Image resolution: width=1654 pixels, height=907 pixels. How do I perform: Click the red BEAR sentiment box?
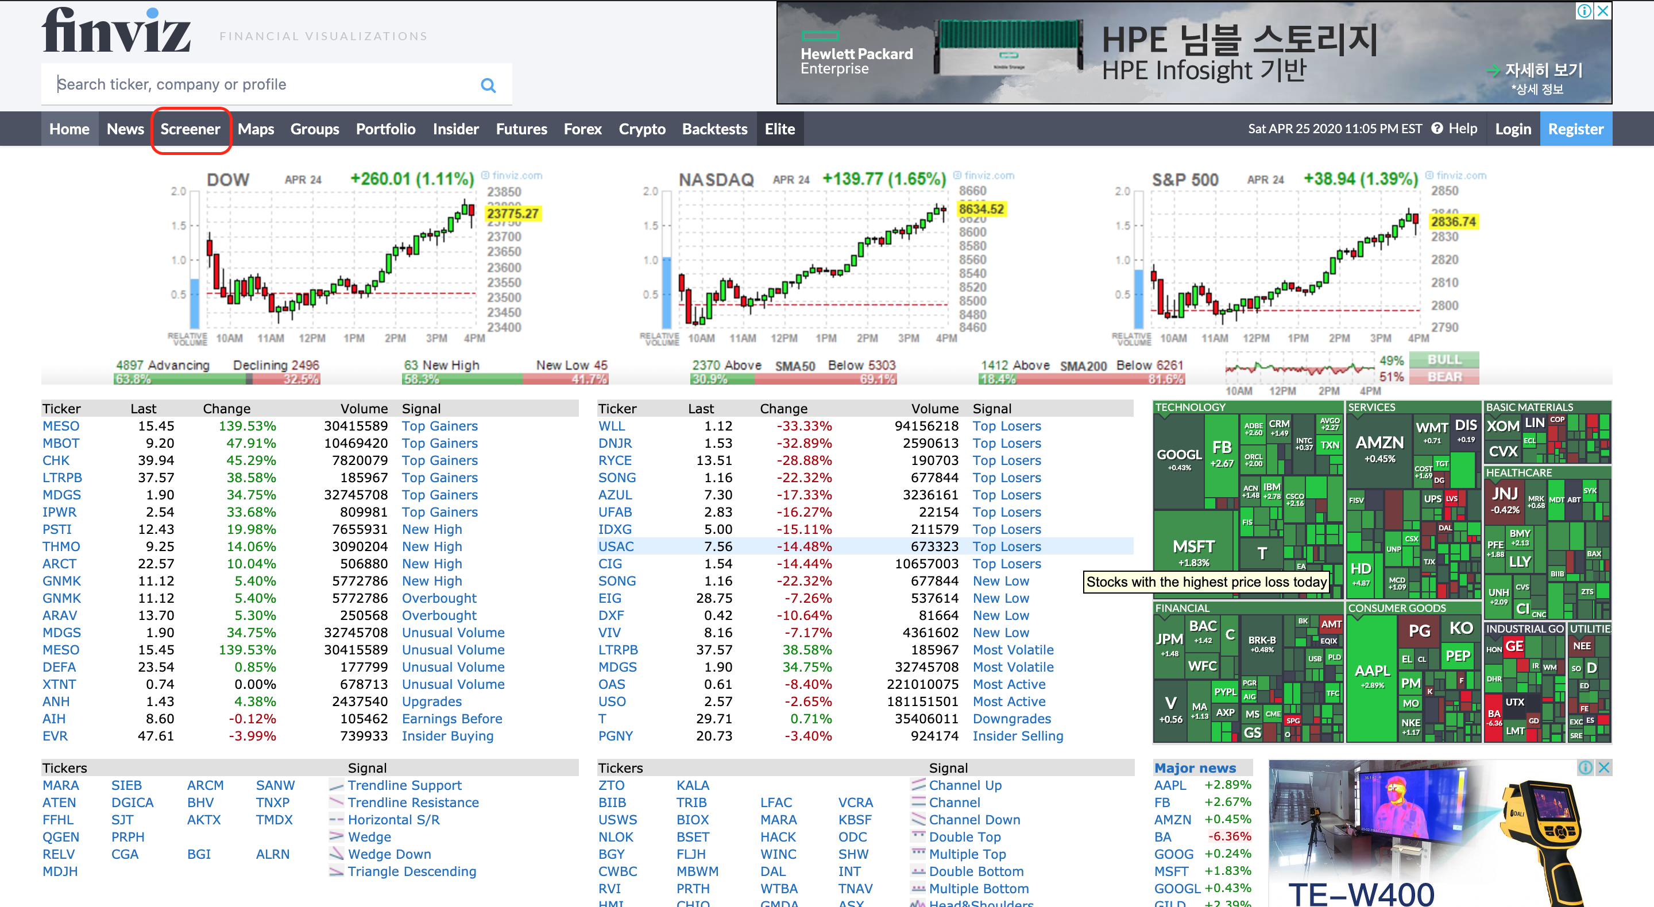click(x=1444, y=377)
